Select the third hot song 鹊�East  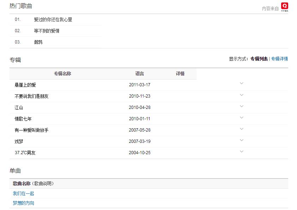coord(38,42)
